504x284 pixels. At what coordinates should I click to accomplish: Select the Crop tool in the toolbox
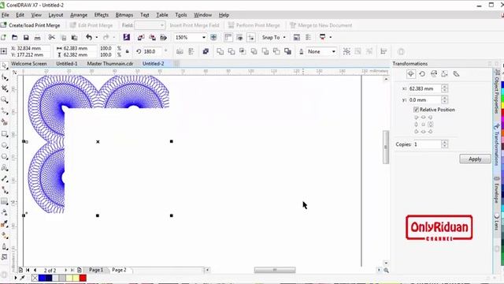tap(5, 88)
